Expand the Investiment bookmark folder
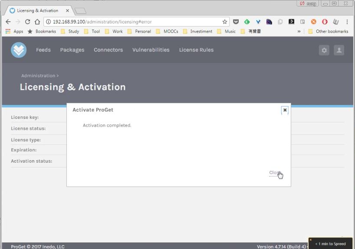 pyautogui.click(x=197, y=32)
